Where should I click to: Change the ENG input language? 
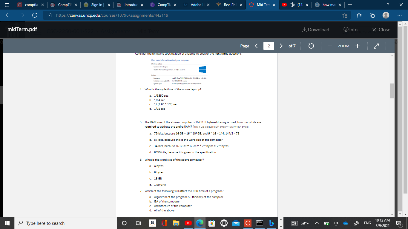(367, 223)
